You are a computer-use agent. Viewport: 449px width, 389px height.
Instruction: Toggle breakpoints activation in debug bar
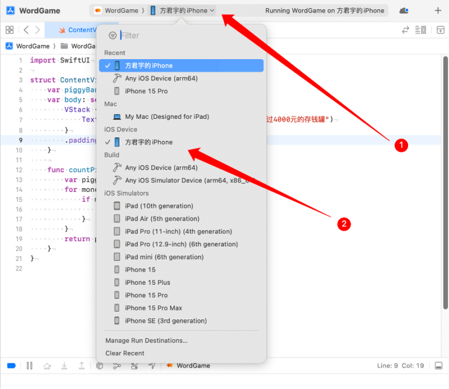(12, 366)
